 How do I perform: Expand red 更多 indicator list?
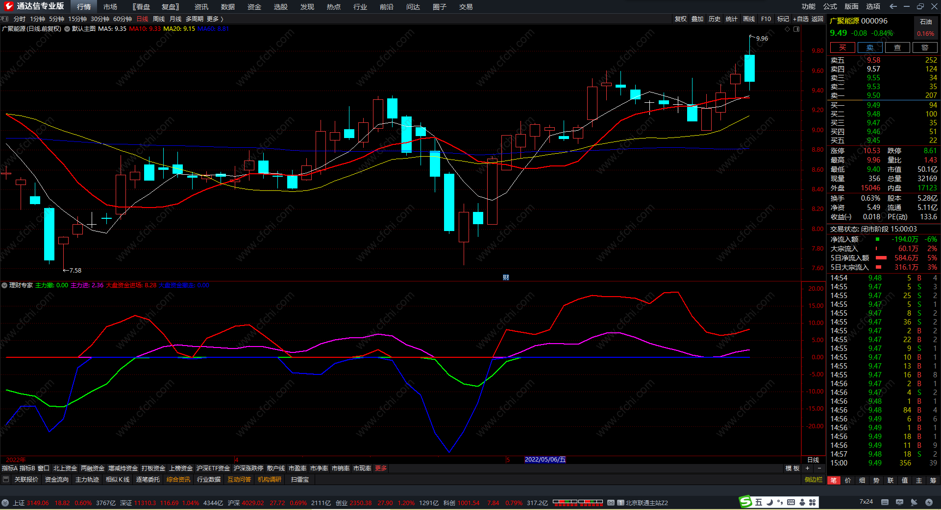click(x=381, y=468)
